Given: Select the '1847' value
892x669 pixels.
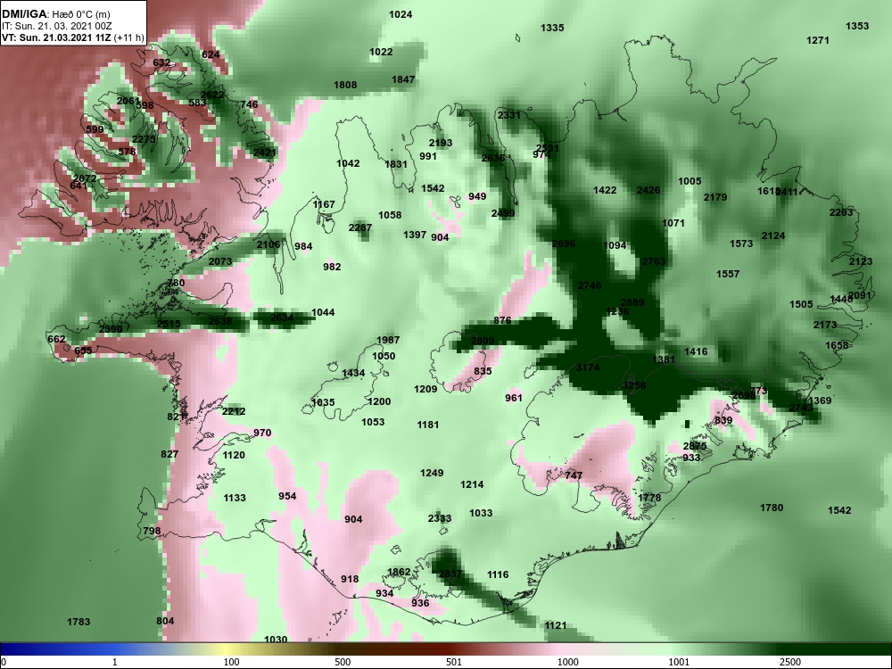Looking at the screenshot, I should [x=403, y=79].
